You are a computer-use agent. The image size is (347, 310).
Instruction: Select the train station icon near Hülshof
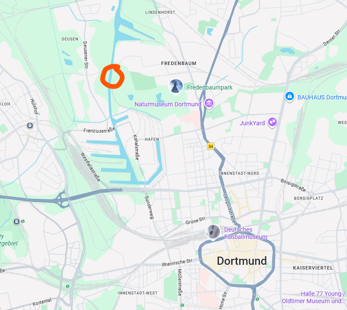click(x=30, y=126)
